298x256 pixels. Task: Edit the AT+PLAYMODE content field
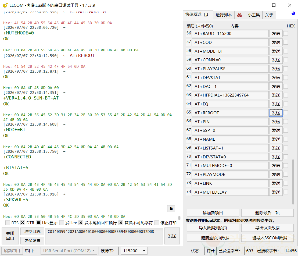point(230,175)
